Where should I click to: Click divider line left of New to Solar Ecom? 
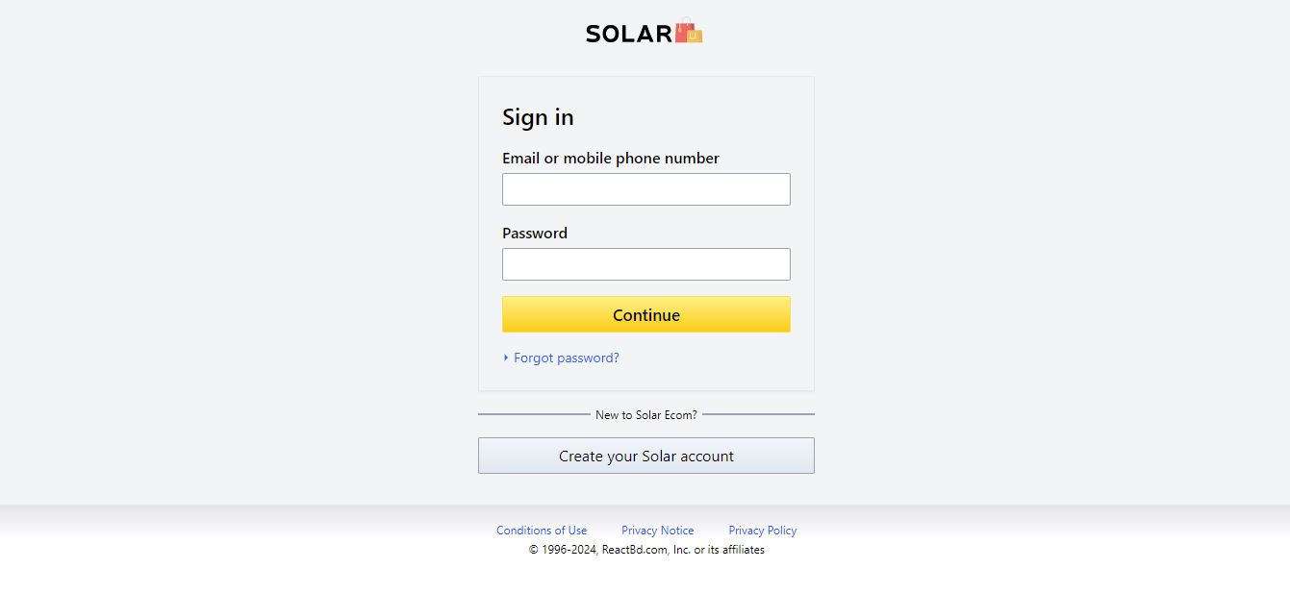(x=534, y=414)
